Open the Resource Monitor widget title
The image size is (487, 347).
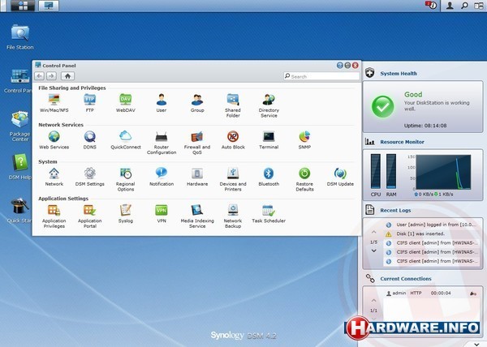pos(403,142)
